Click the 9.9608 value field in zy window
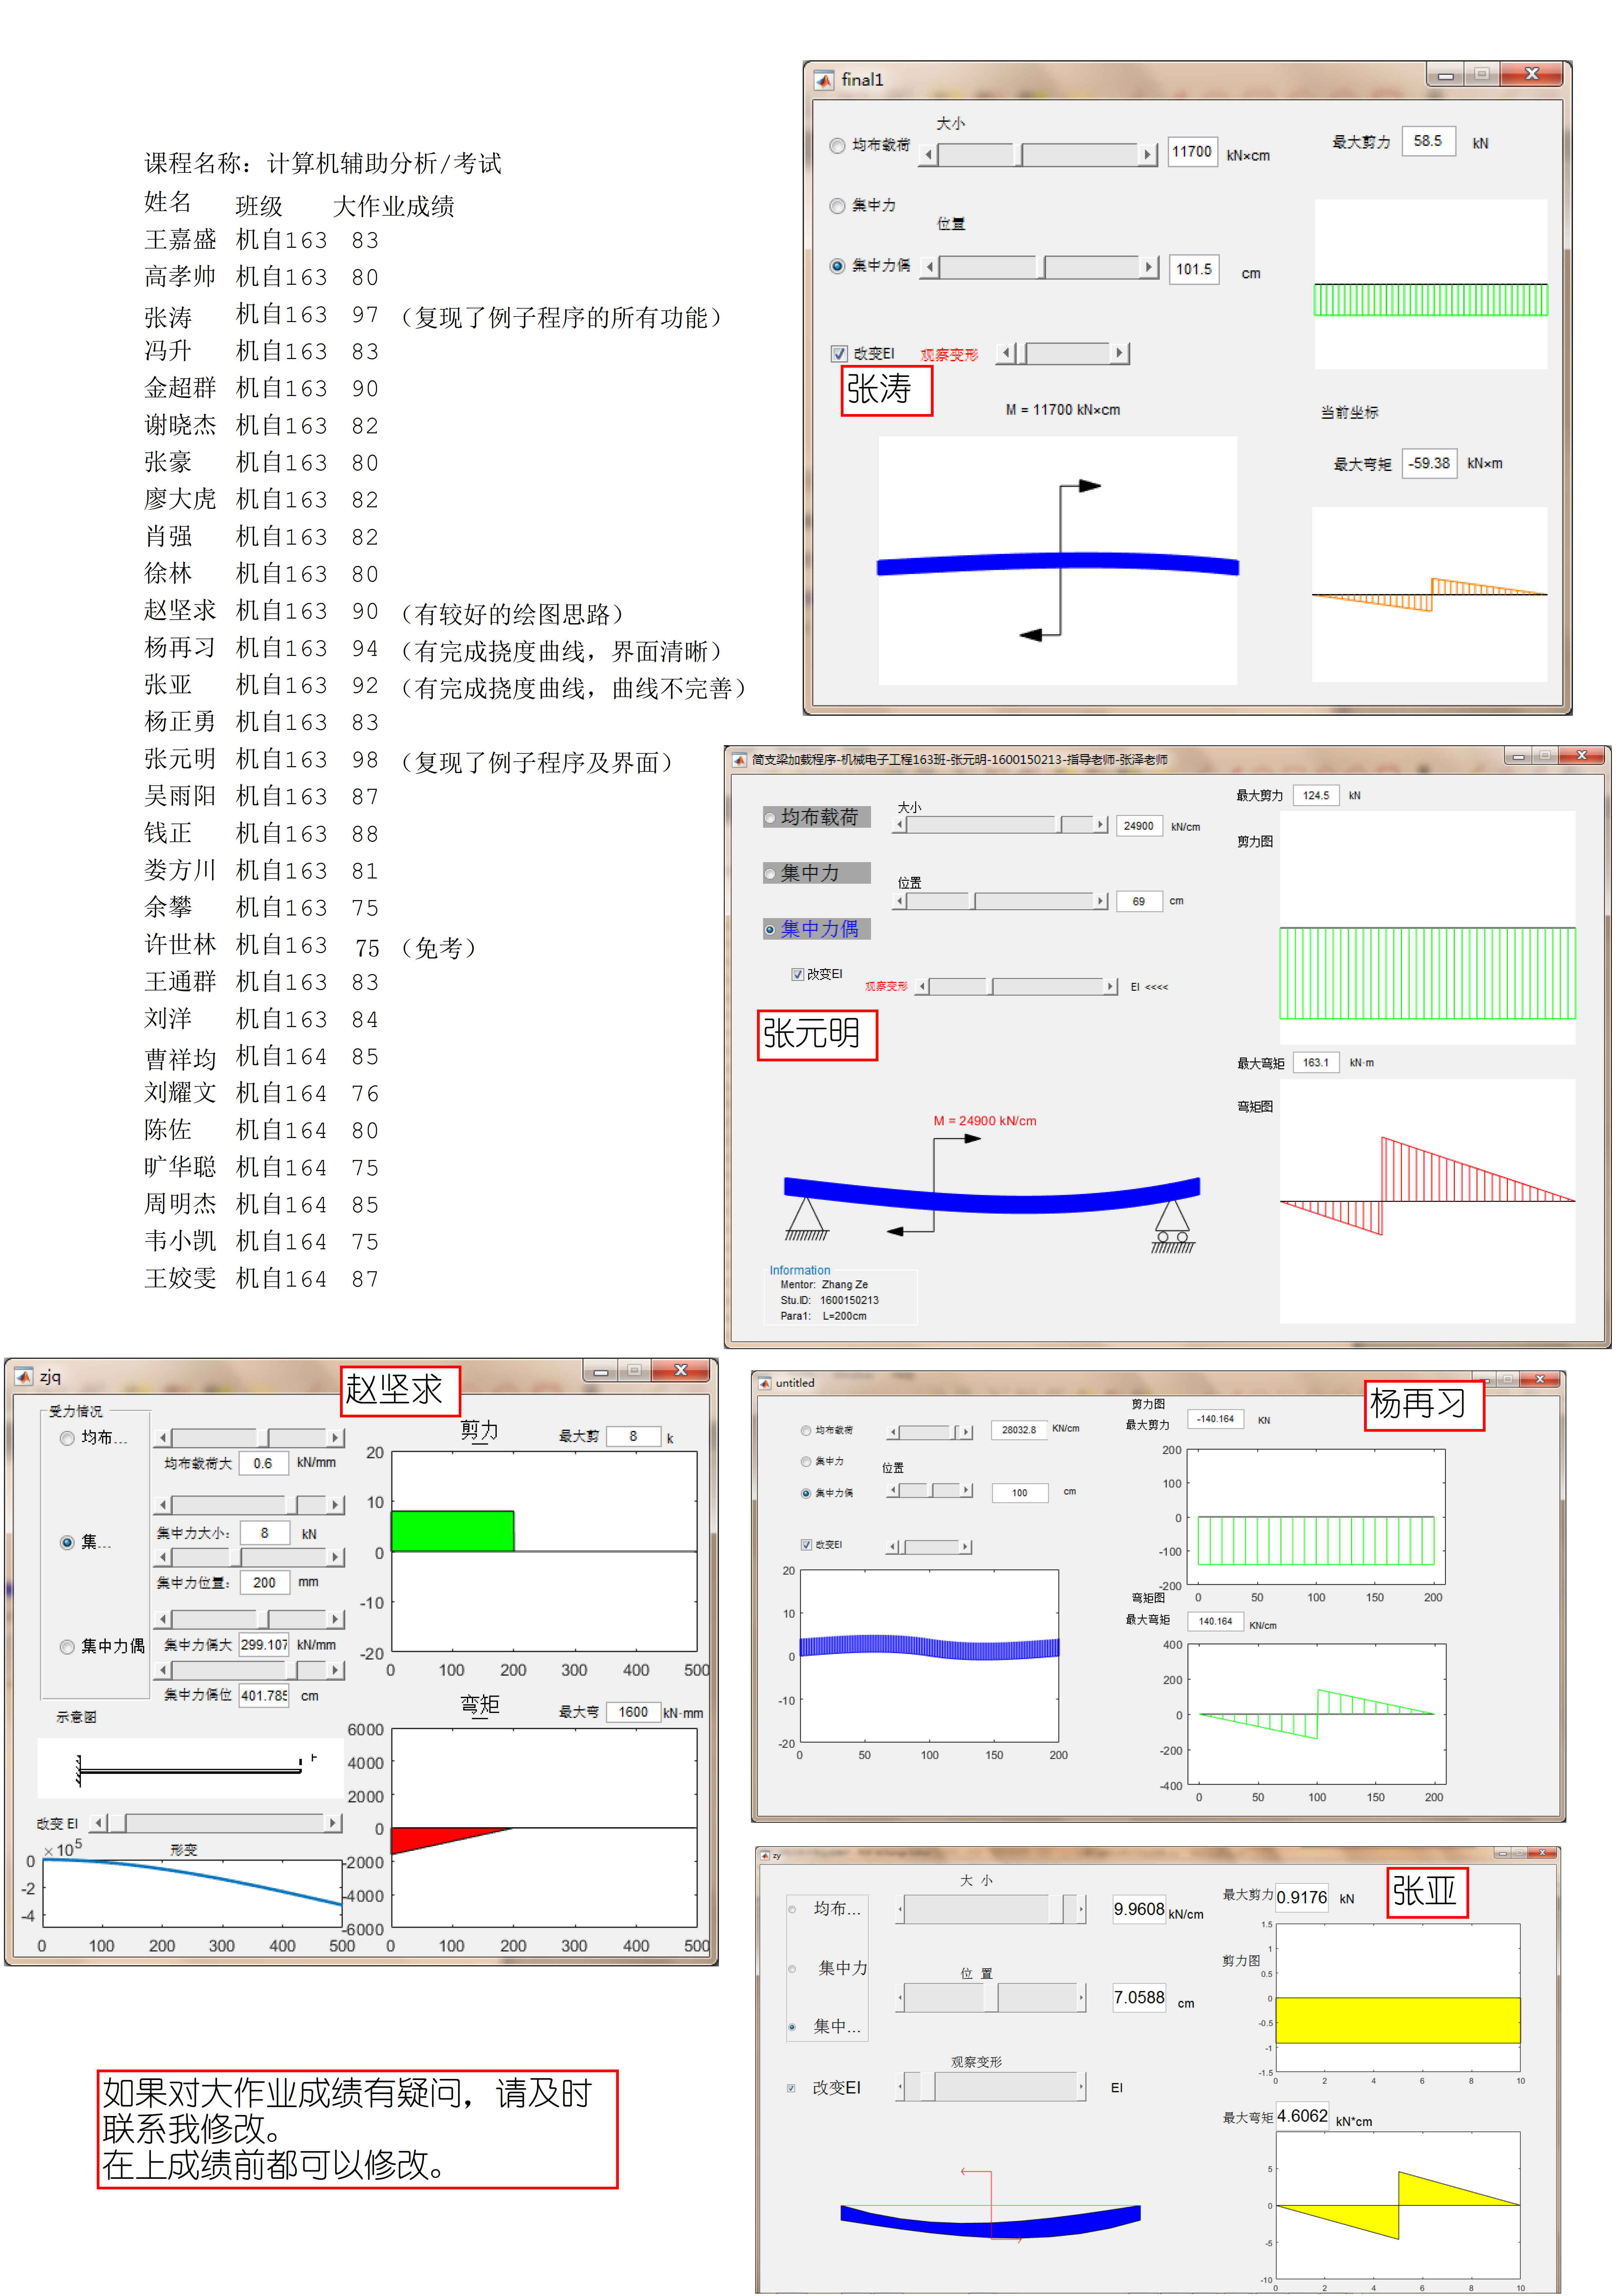Screen dimensions: 1623x2296 click(1139, 1909)
